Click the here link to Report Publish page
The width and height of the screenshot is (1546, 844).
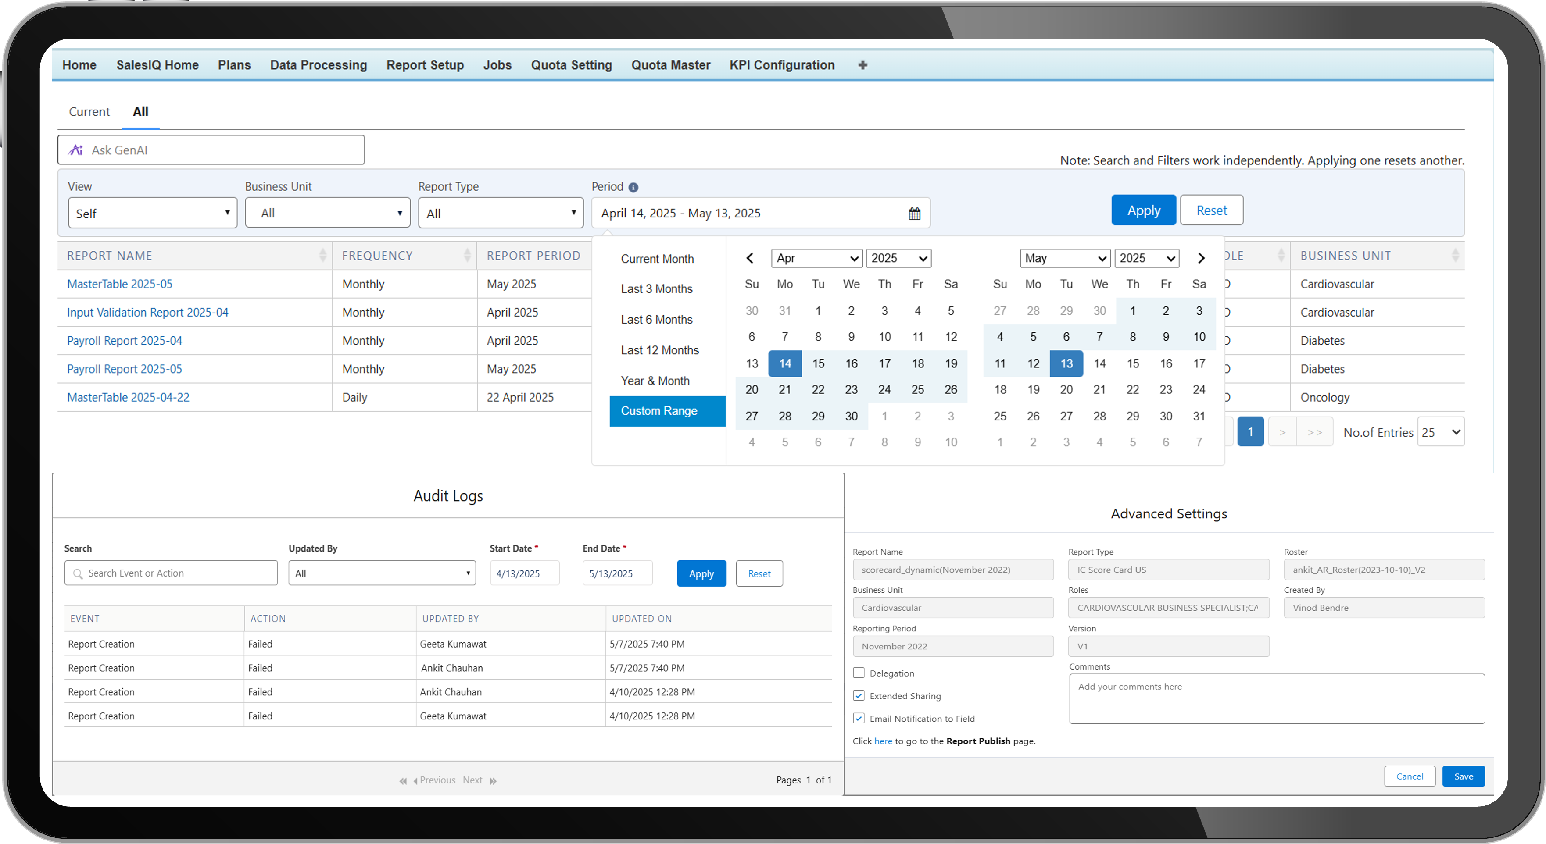[x=883, y=741]
